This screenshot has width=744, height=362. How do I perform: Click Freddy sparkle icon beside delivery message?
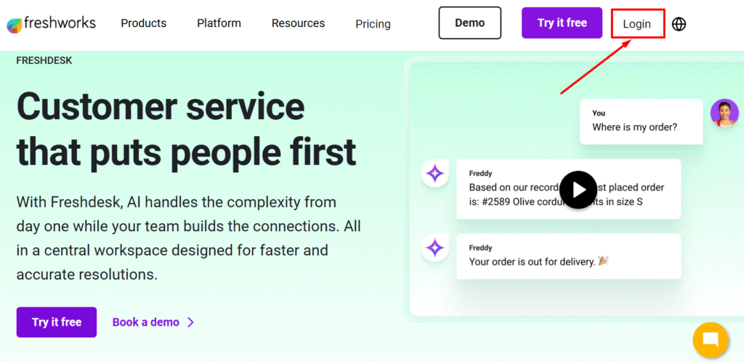point(435,248)
